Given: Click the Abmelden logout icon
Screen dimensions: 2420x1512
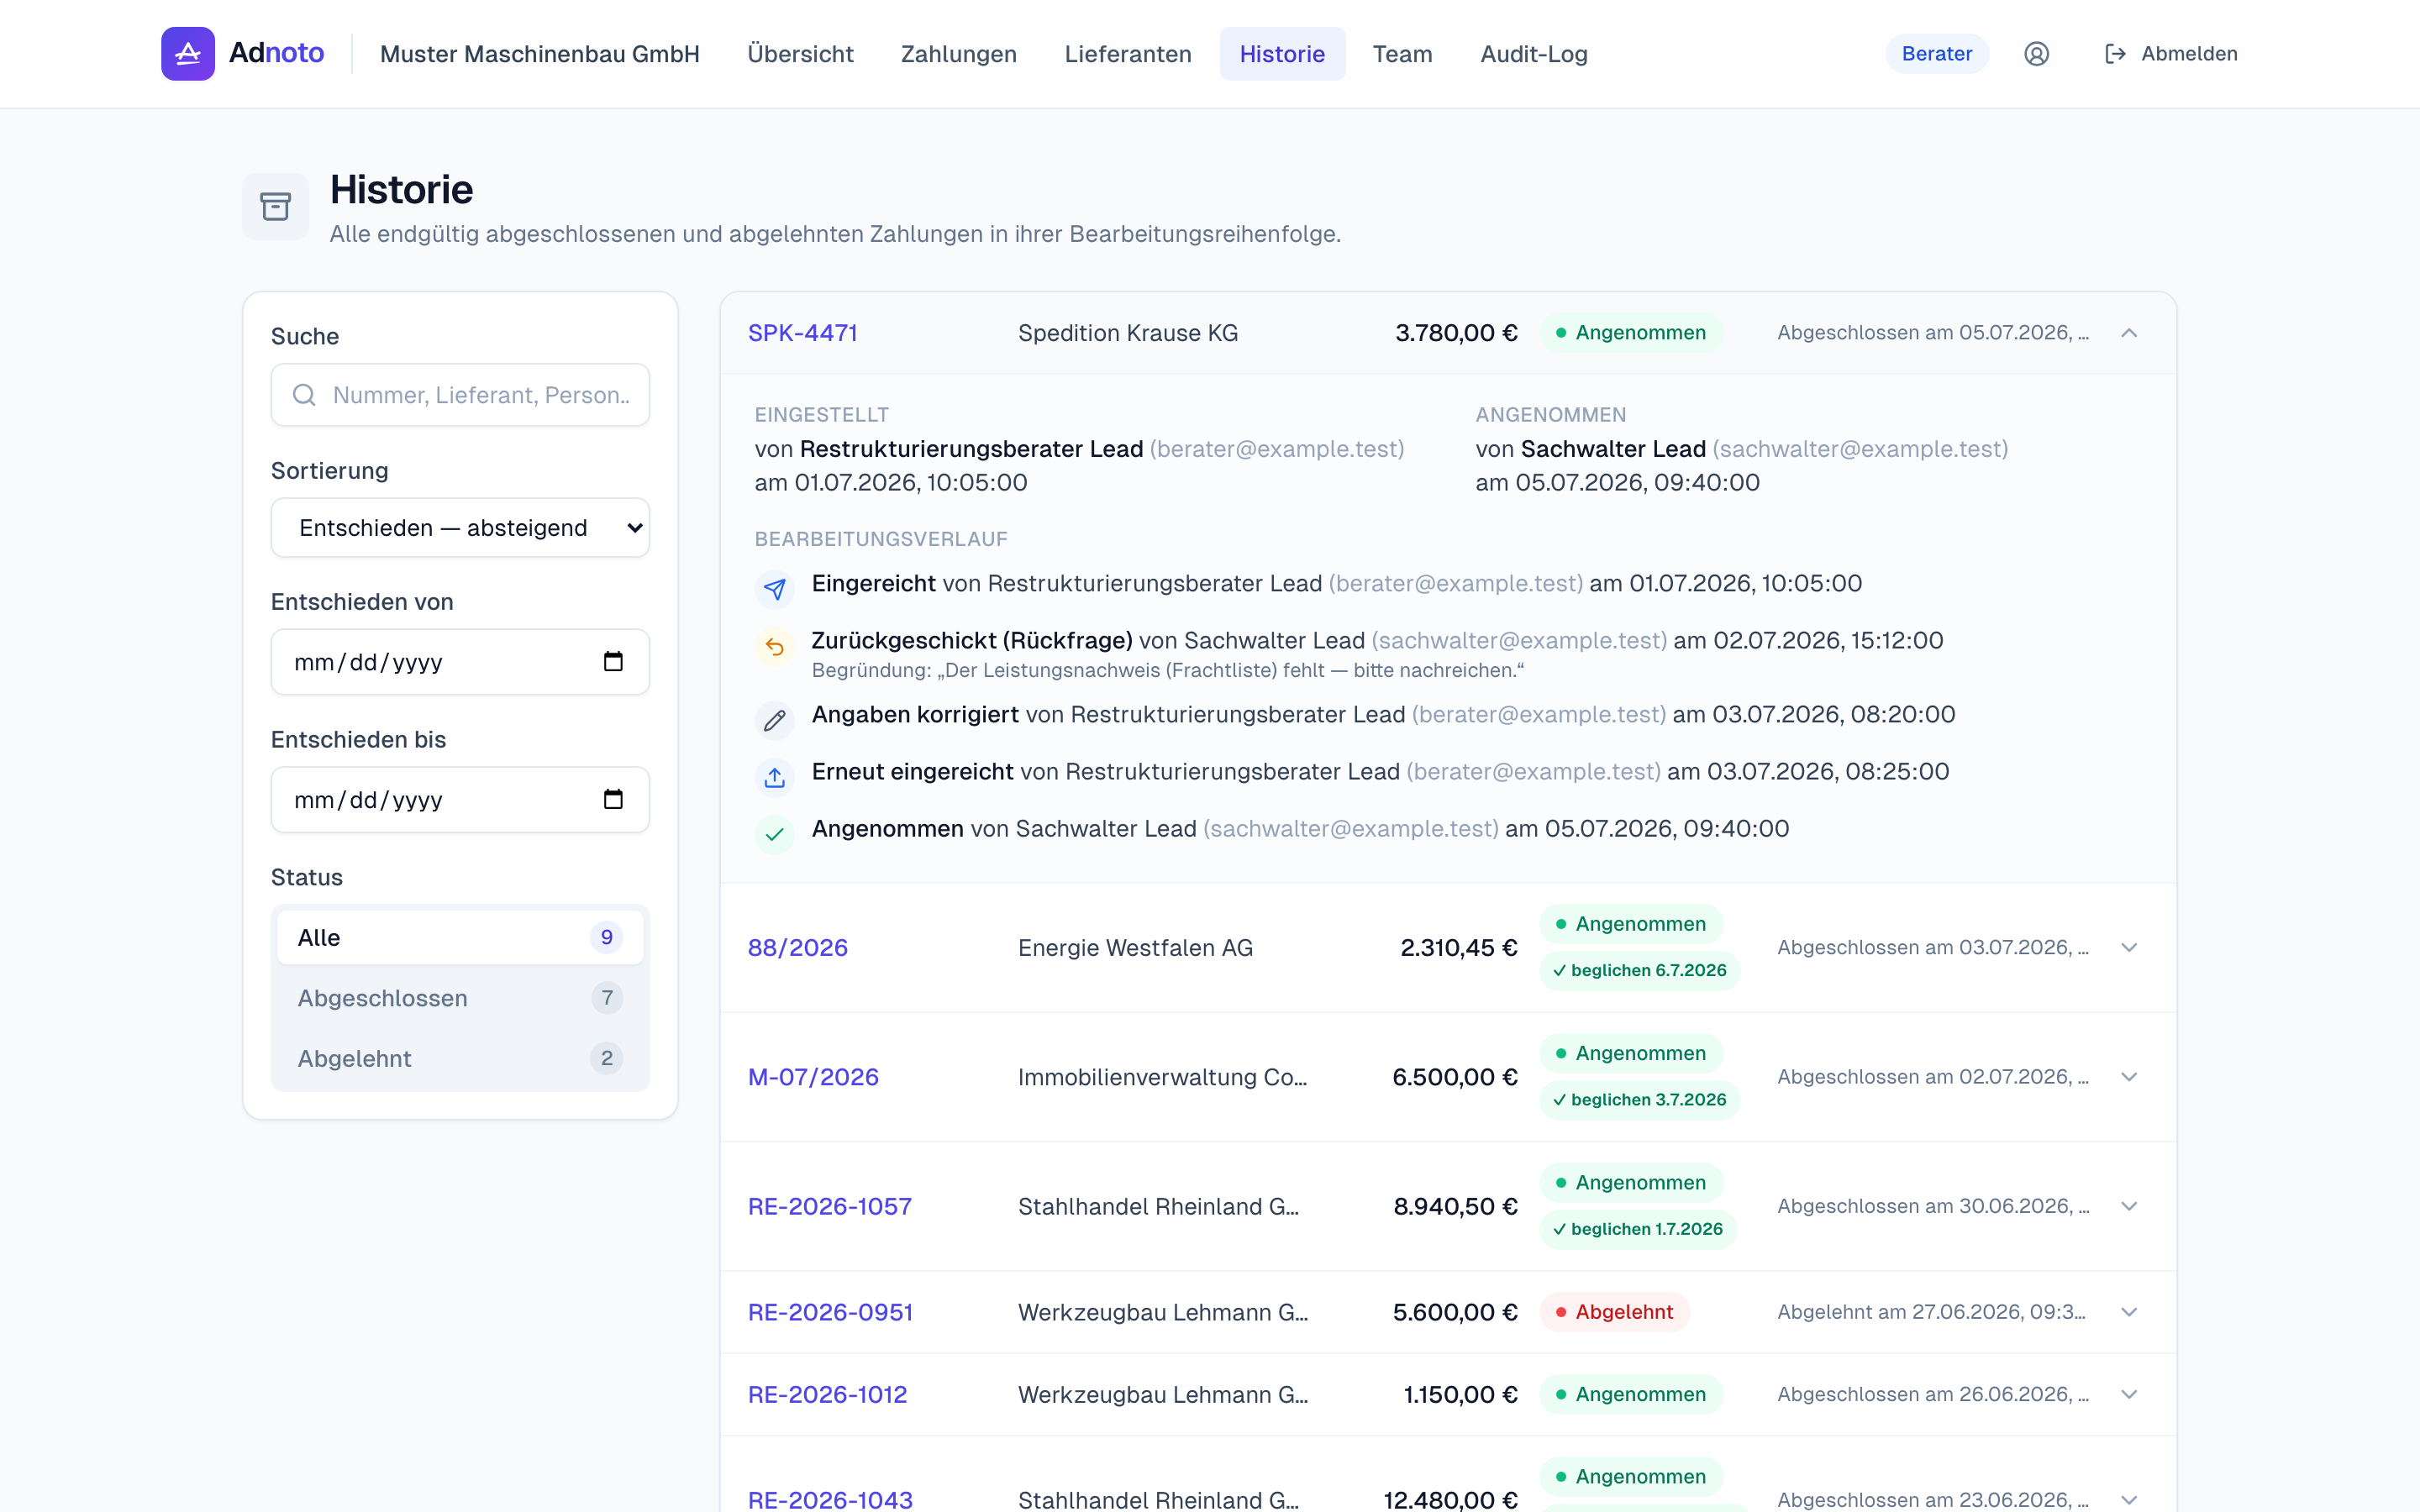Looking at the screenshot, I should pos(2115,54).
